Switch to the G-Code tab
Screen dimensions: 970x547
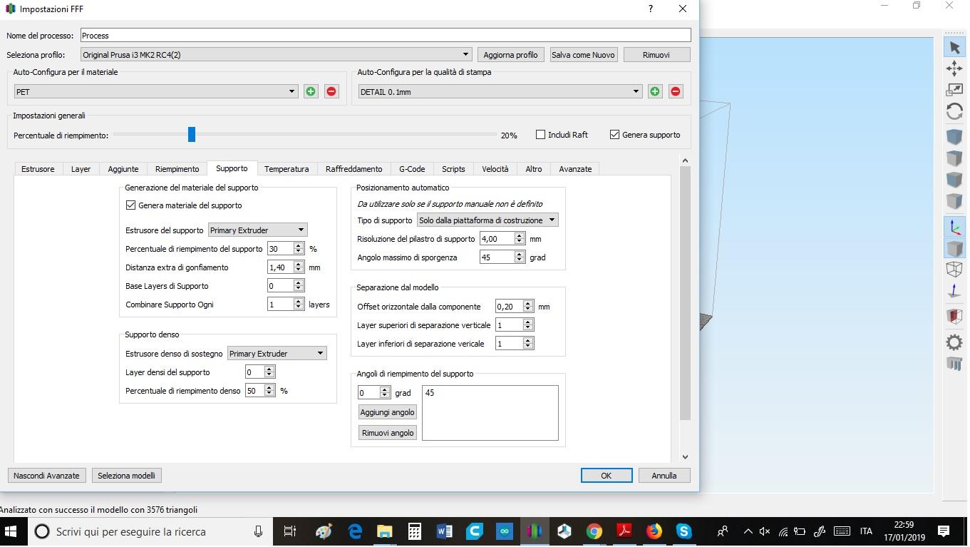412,169
